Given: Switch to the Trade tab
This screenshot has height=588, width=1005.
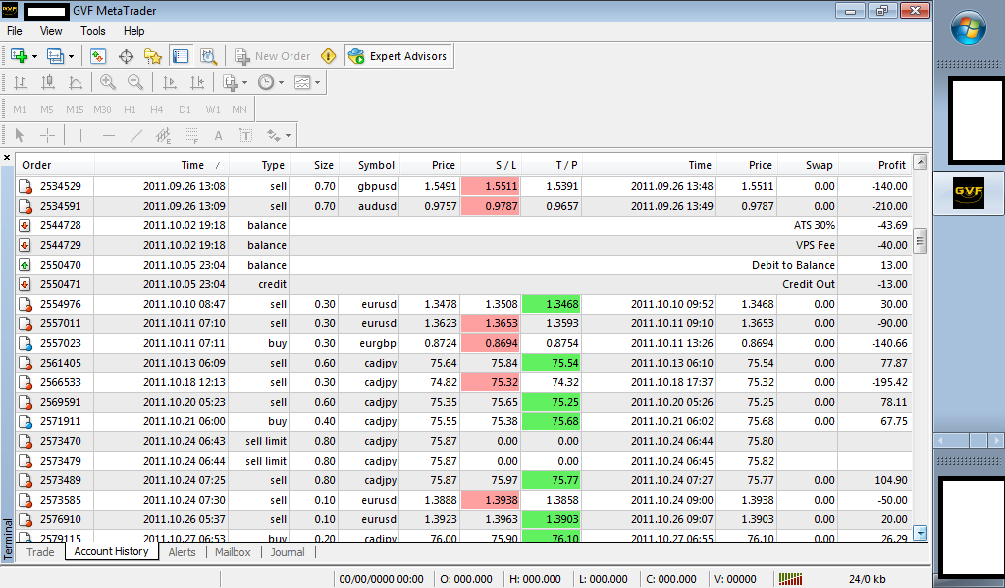Looking at the screenshot, I should 40,552.
